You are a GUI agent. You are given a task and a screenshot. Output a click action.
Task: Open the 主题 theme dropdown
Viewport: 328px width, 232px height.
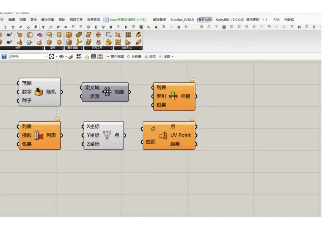pos(166,56)
